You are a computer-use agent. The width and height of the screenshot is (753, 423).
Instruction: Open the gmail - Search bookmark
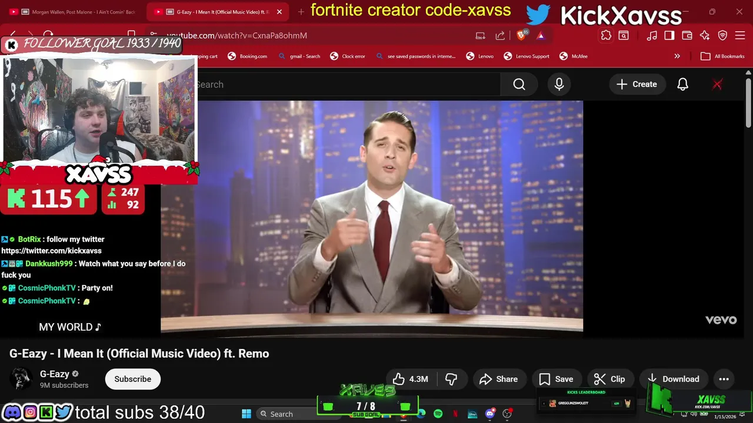click(x=299, y=56)
